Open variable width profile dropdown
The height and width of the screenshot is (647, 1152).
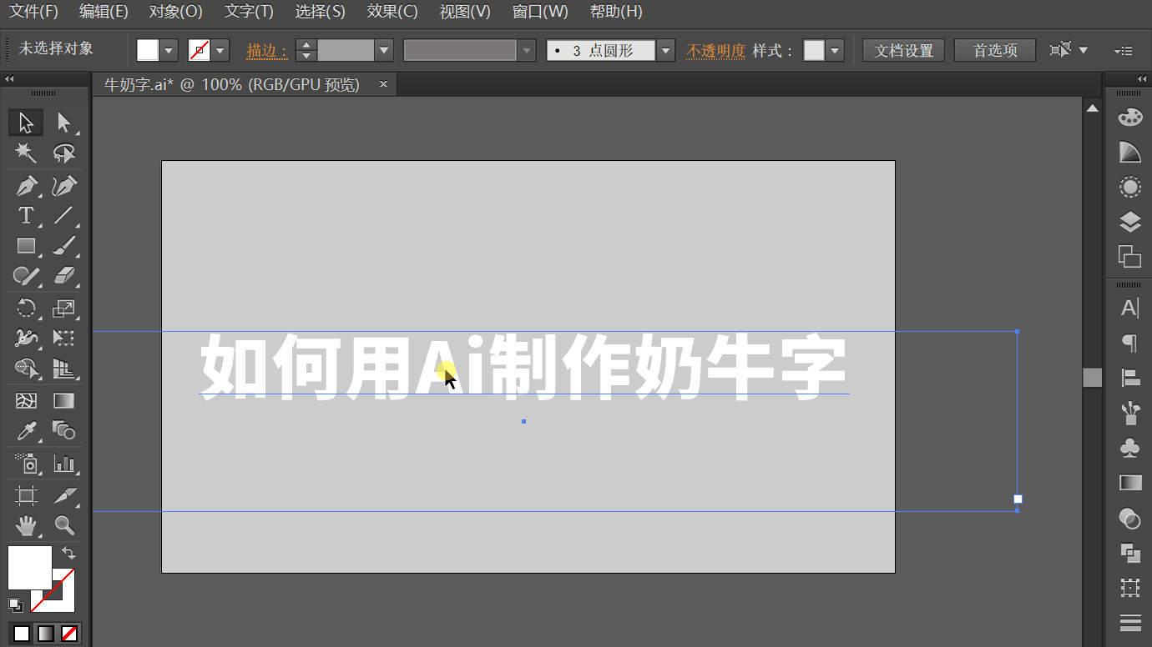(527, 51)
